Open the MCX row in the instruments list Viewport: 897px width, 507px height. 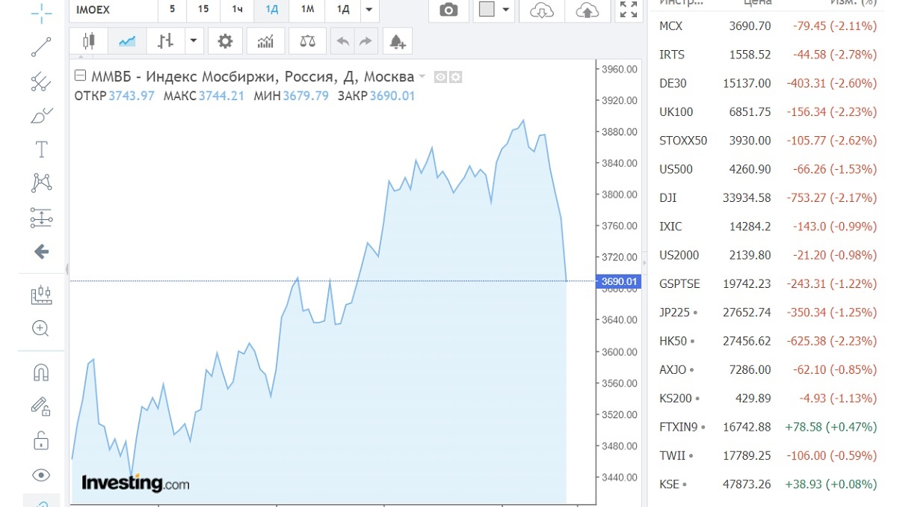pos(768,26)
